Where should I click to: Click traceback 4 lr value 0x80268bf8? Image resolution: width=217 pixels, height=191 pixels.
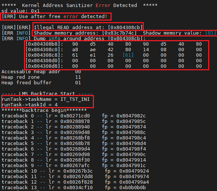coord(75,138)
